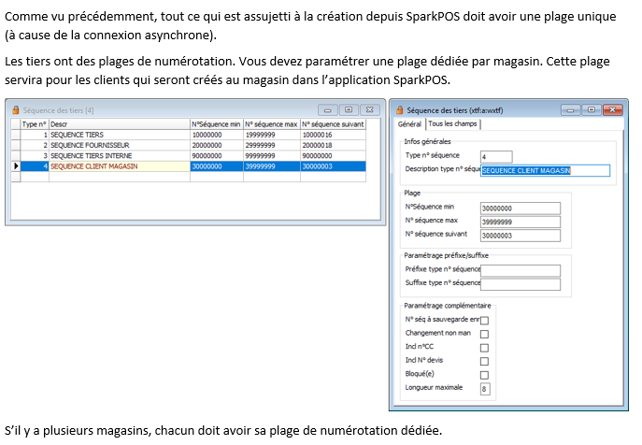Click the Préfixe type n° séquence field
642x445 pixels.
coord(520,269)
